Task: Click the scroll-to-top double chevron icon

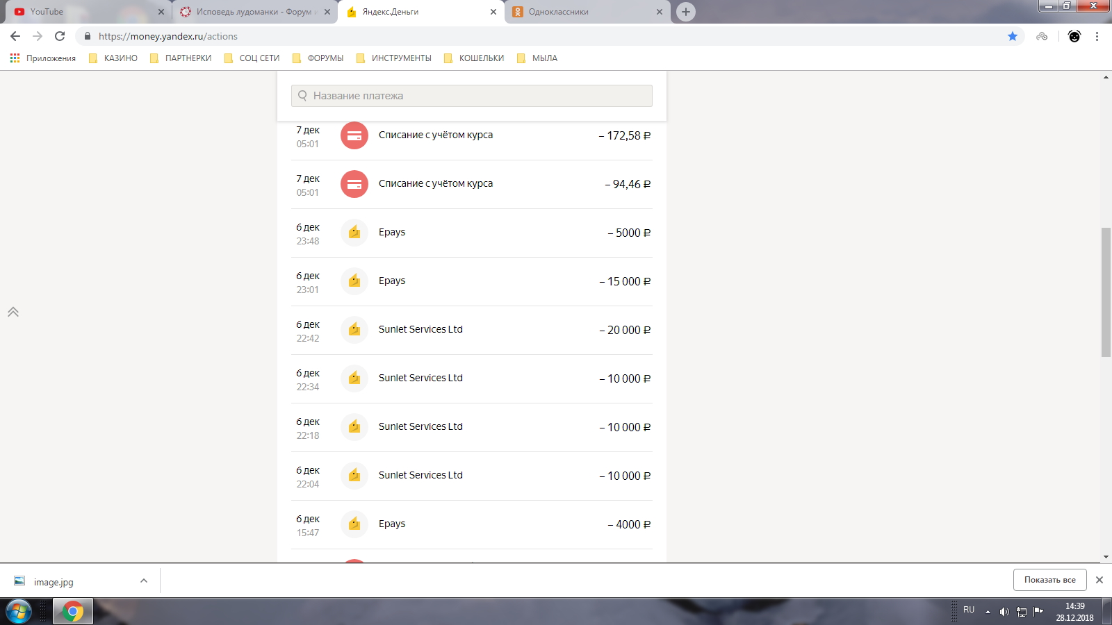Action: tap(13, 312)
